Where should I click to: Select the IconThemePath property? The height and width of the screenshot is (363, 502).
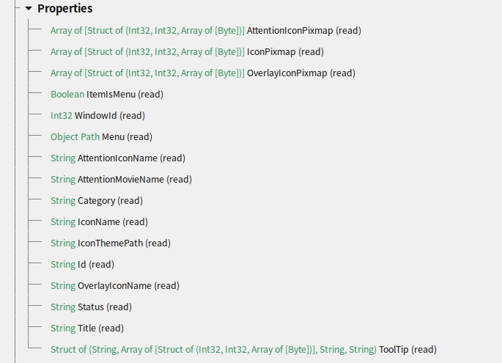coord(110,243)
